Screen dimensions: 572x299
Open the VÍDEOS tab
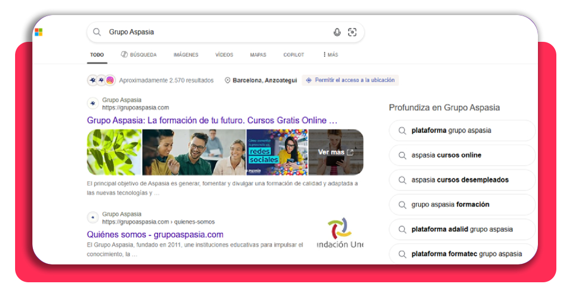point(224,55)
